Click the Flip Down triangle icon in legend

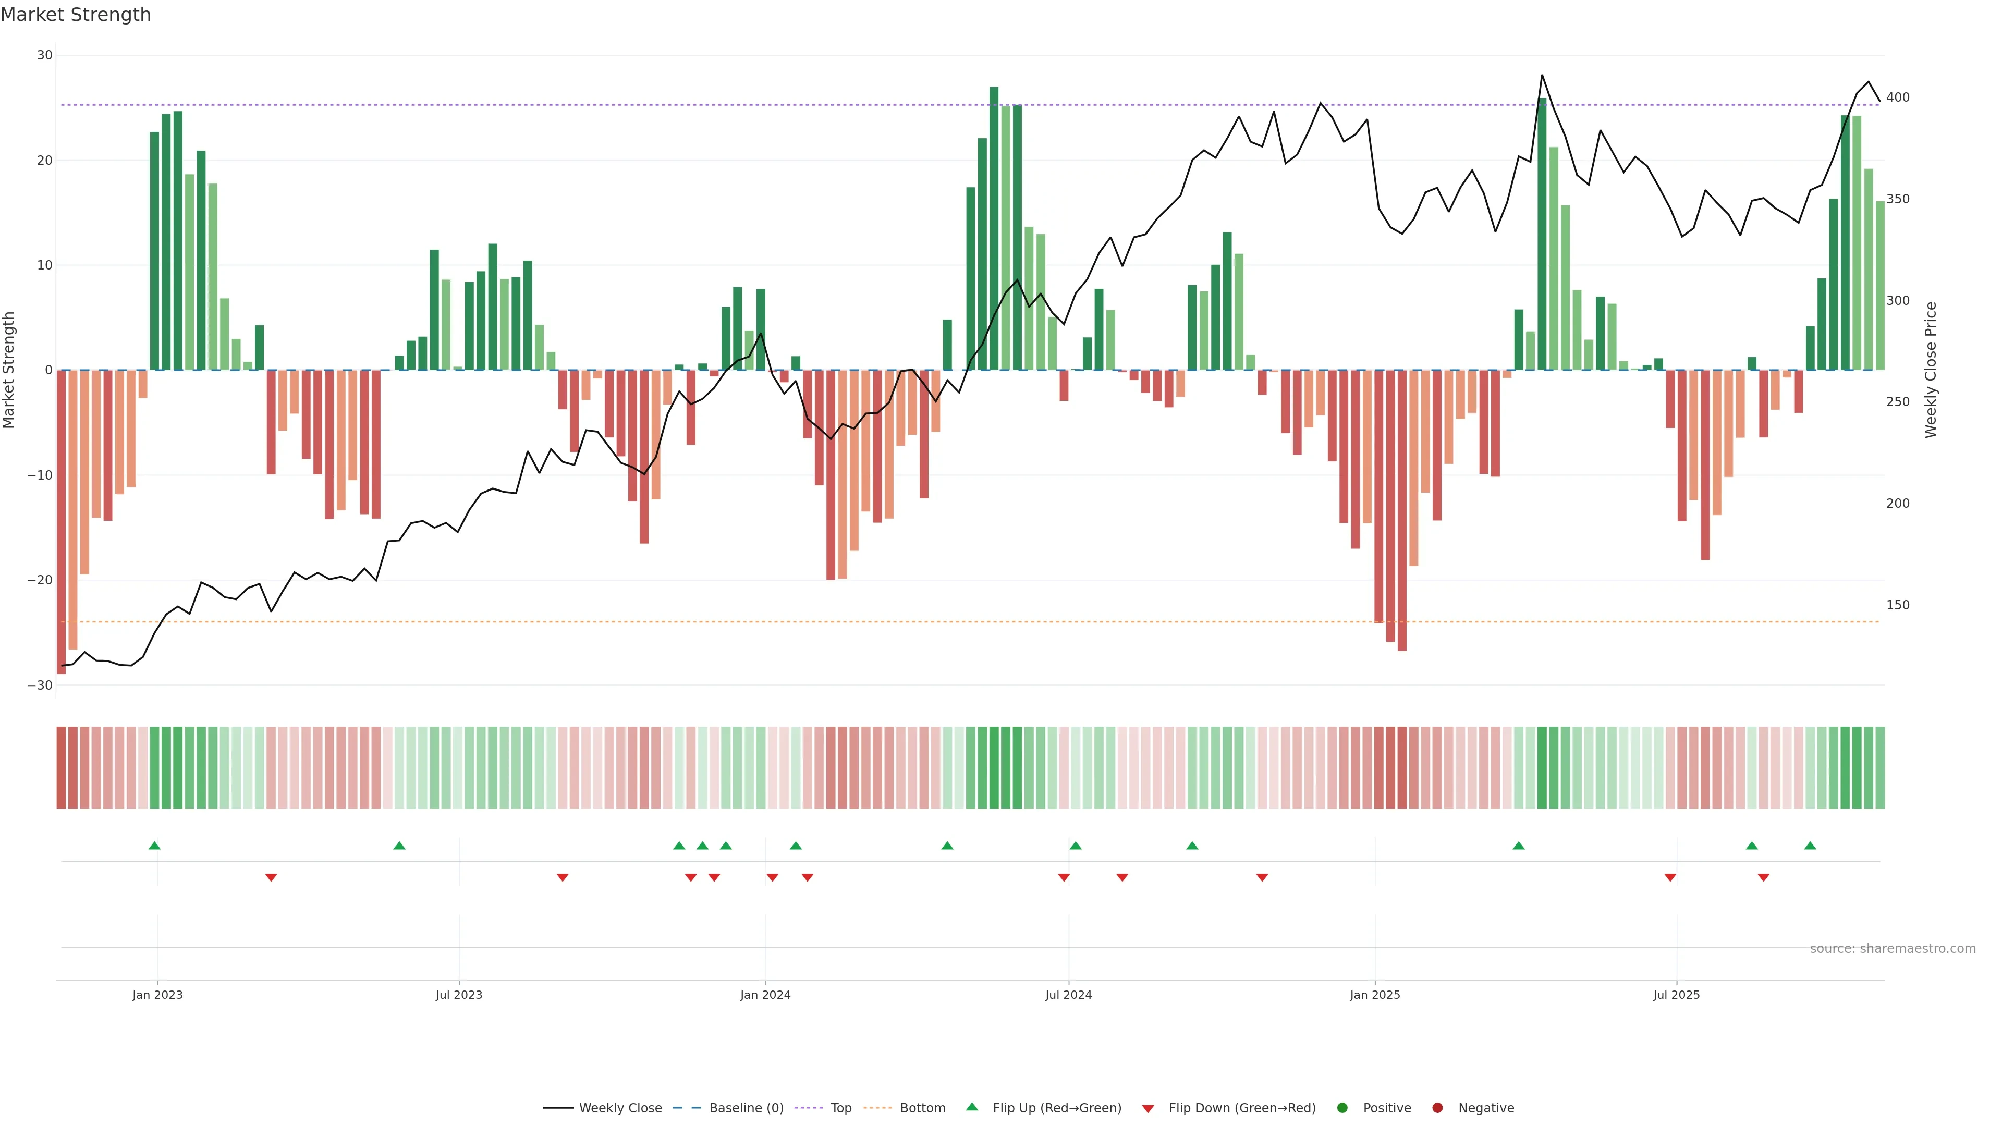pos(1148,1108)
